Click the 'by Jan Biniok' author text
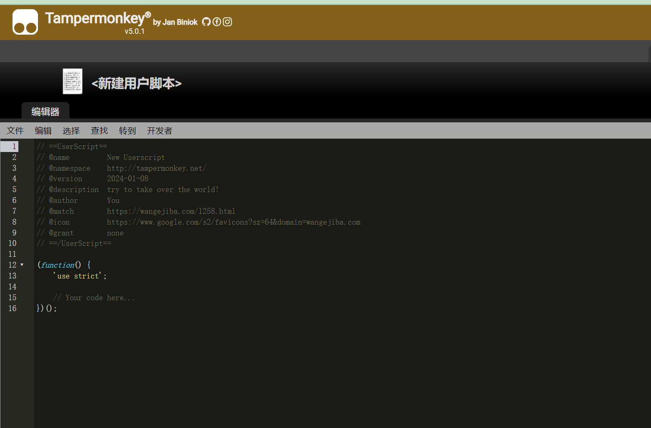The width and height of the screenshot is (651, 428). 175,22
